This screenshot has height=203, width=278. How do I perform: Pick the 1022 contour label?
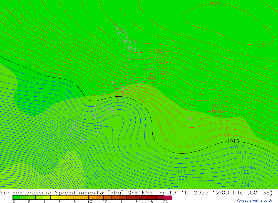pos(161,73)
